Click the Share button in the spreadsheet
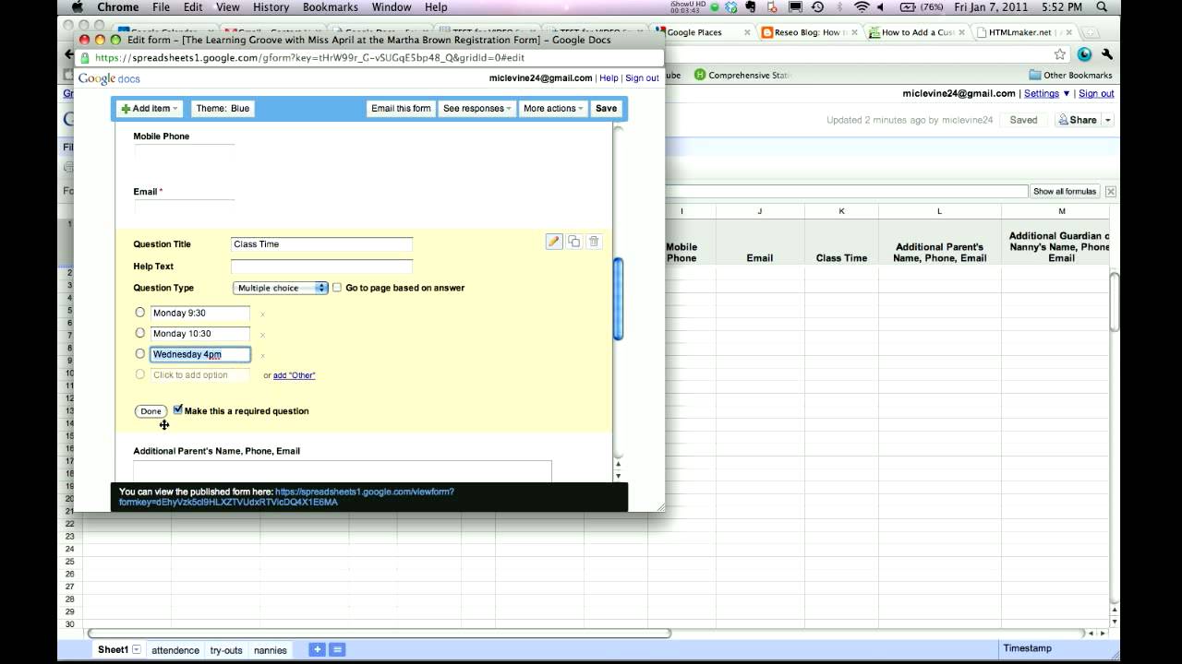 1078,120
